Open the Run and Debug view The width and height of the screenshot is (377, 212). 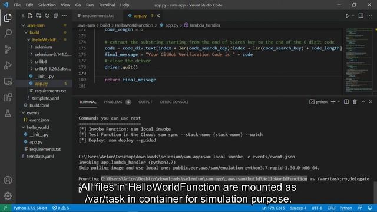pos(8,65)
